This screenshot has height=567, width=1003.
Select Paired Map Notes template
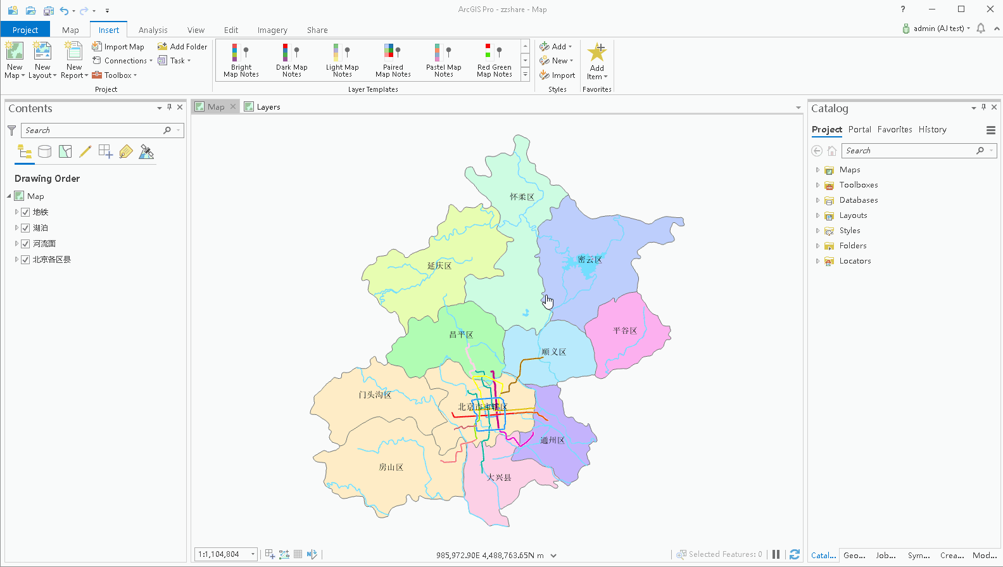click(393, 61)
